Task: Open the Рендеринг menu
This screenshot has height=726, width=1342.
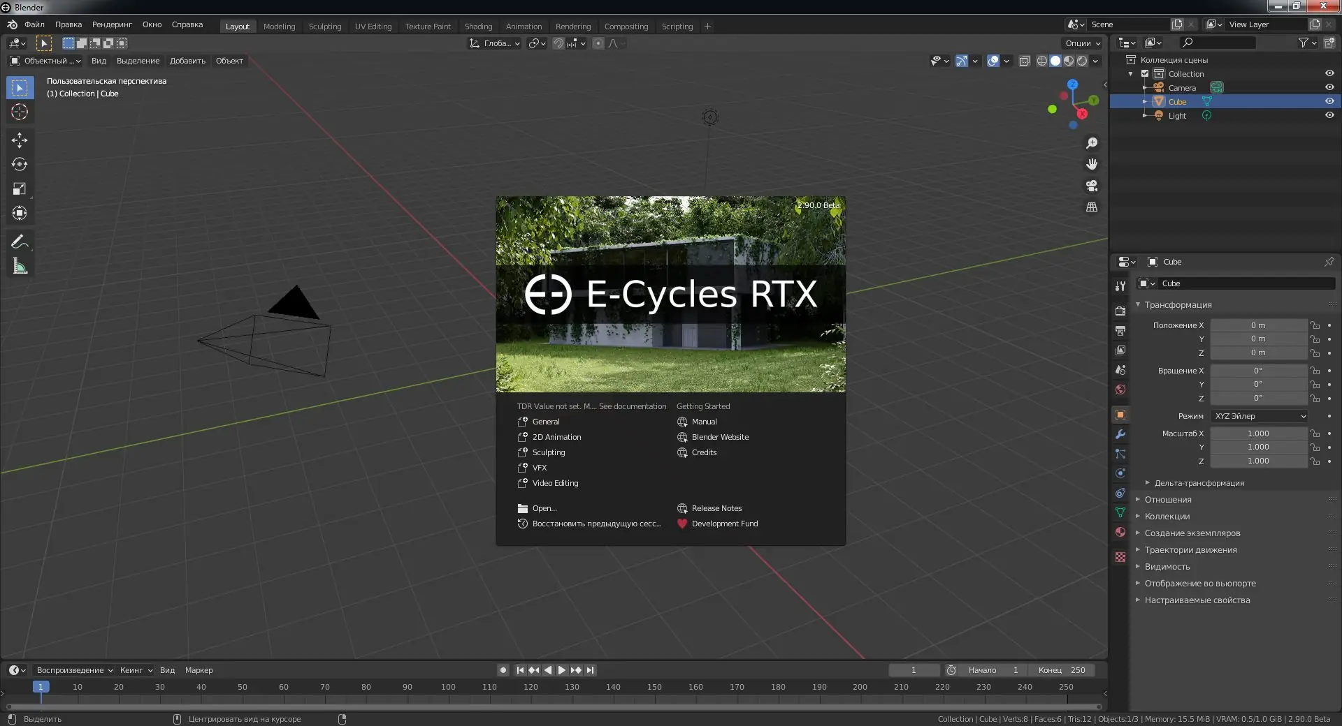Action: coord(112,24)
